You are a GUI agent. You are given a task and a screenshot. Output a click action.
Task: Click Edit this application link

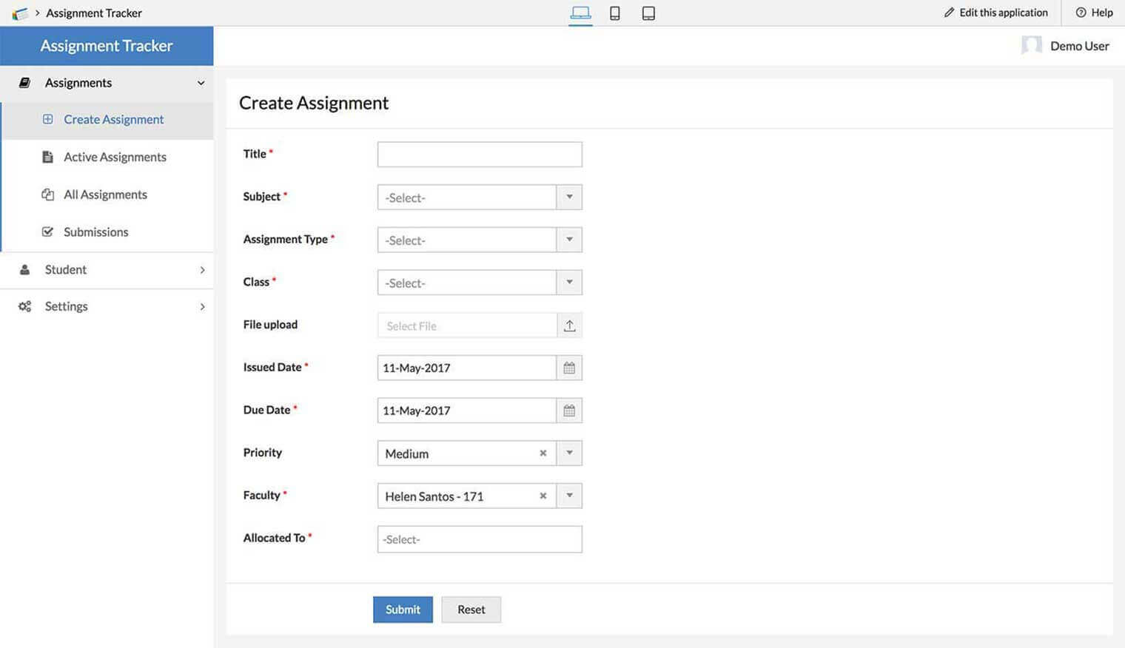[995, 13]
